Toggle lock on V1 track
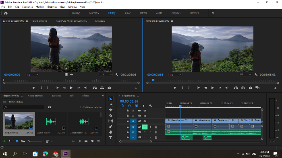This screenshot has width=282, height=158. click(128, 121)
